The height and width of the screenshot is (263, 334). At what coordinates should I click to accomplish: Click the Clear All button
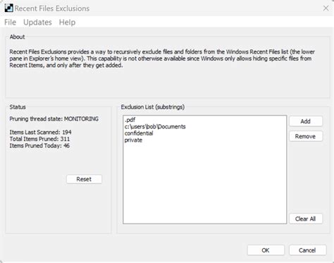coord(306,219)
